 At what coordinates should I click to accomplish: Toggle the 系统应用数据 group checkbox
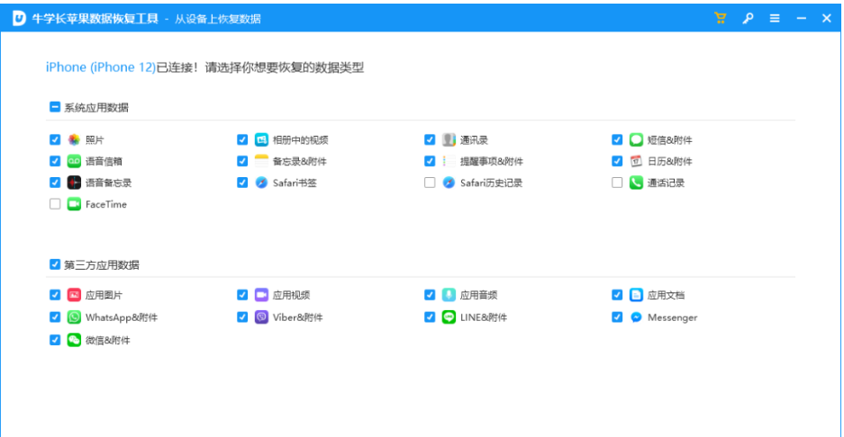click(55, 107)
